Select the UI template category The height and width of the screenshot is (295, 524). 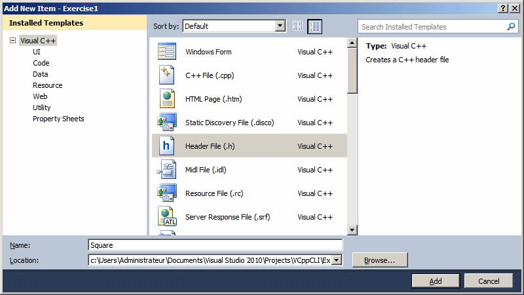point(37,52)
